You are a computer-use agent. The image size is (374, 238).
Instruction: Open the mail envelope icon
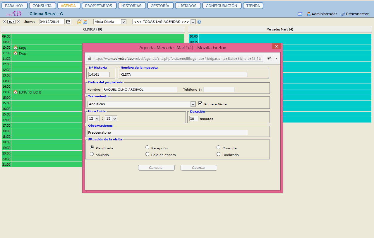pyautogui.click(x=300, y=14)
